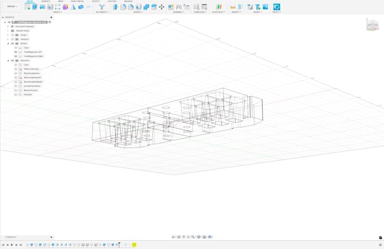The width and height of the screenshot is (384, 249).
Task: Jump to the timeline end
Action: pyautogui.click(x=21, y=244)
